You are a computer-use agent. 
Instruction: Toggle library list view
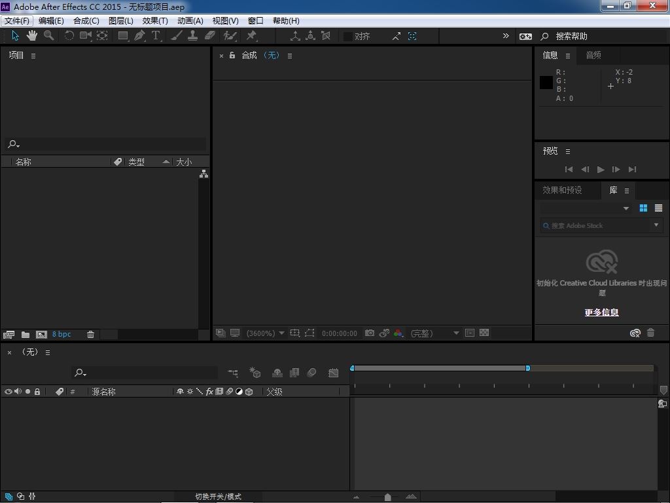(658, 208)
